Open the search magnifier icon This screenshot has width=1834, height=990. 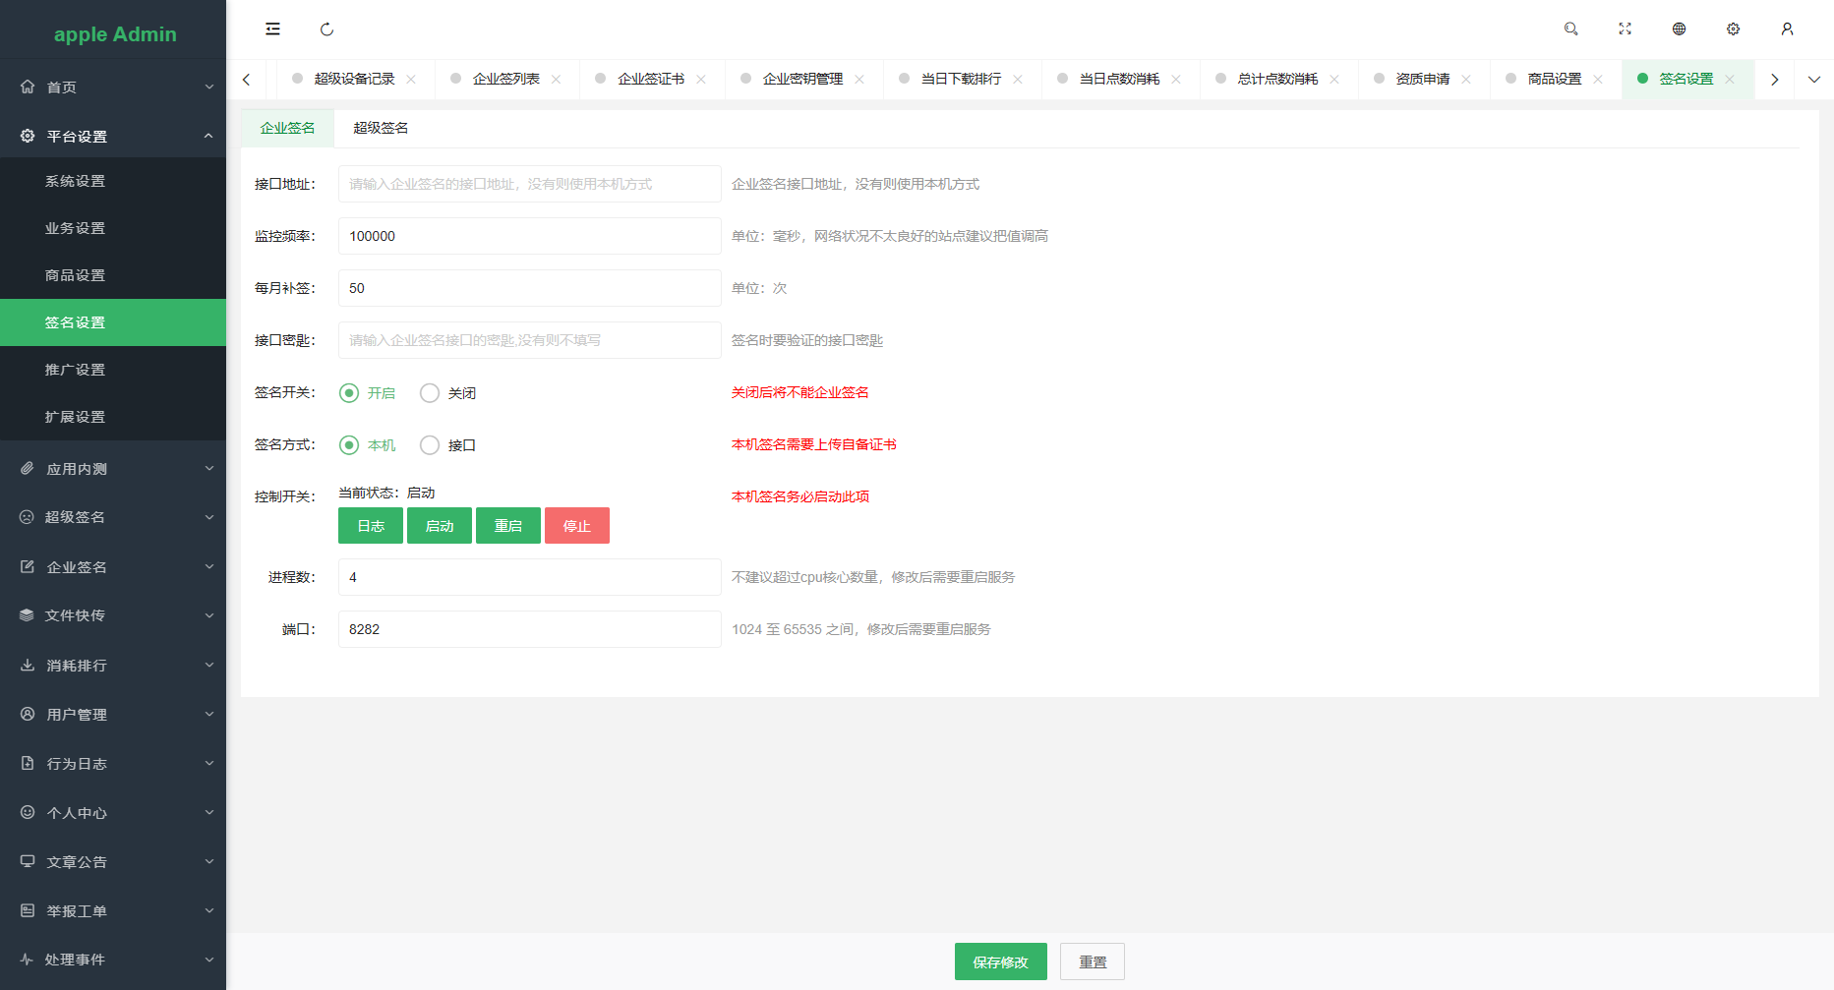[x=1570, y=29]
